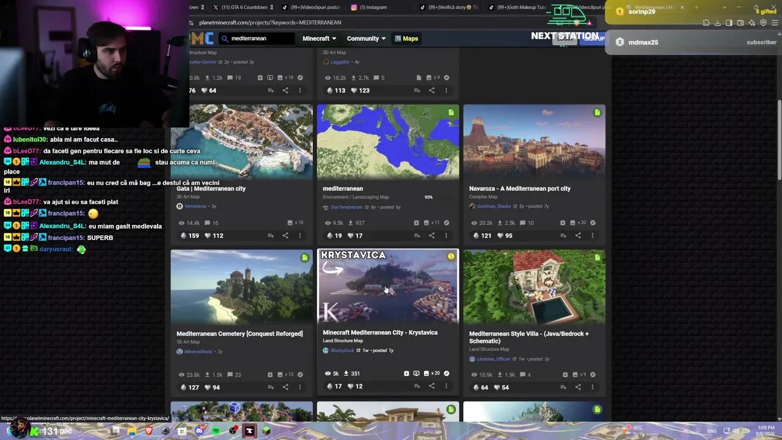The image size is (782, 440).
Task: Open Gata | Mediterranean city title link
Action: [211, 188]
